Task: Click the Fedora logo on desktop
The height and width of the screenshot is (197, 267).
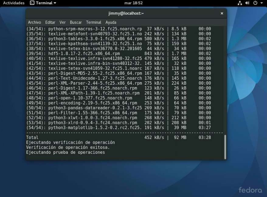Action: click(250, 190)
